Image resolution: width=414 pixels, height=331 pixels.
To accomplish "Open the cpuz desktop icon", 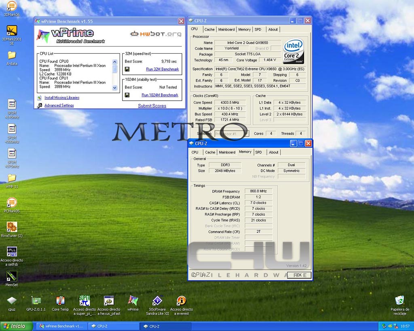I will click(12, 301).
